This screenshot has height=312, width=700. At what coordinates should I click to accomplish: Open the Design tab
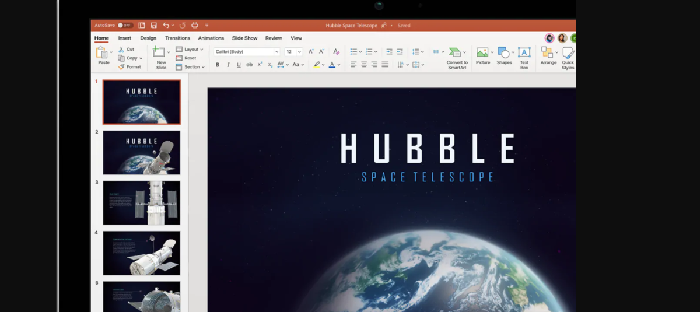point(148,38)
